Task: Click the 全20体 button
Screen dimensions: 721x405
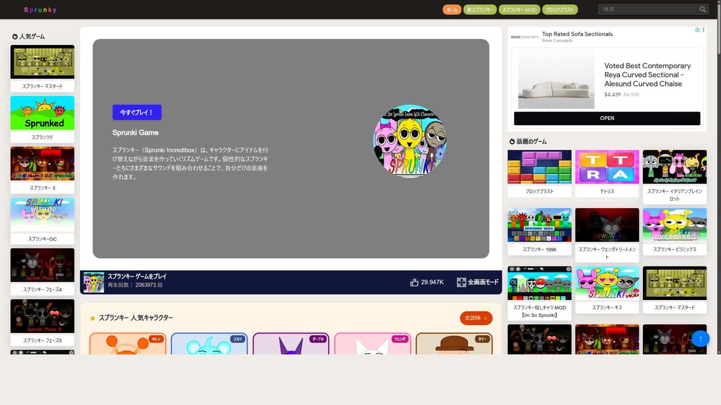Action: (476, 318)
